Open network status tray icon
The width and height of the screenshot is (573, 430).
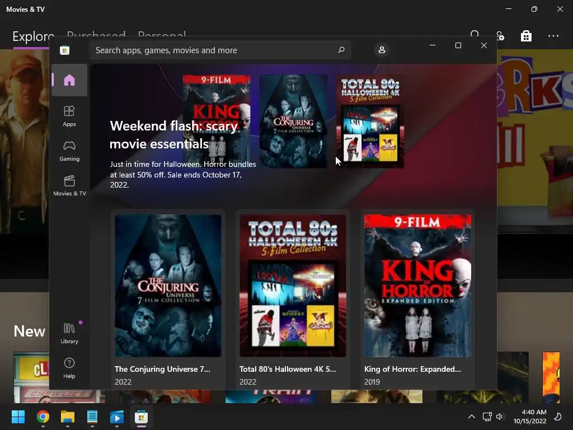coord(487,417)
